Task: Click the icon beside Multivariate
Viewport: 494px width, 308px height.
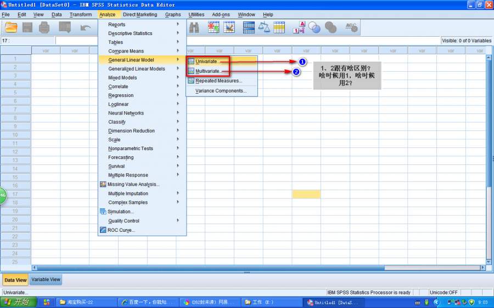Action: pyautogui.click(x=191, y=71)
